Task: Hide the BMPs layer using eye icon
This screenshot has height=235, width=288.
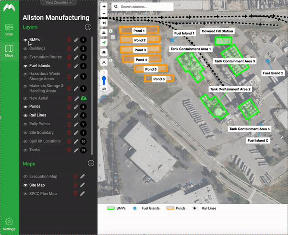Action: [25, 40]
